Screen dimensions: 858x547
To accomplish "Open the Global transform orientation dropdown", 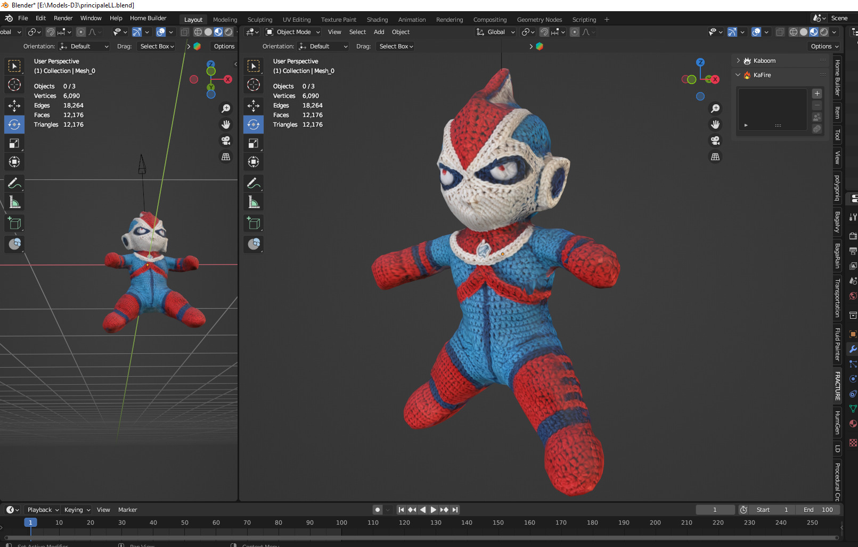I will 496,32.
